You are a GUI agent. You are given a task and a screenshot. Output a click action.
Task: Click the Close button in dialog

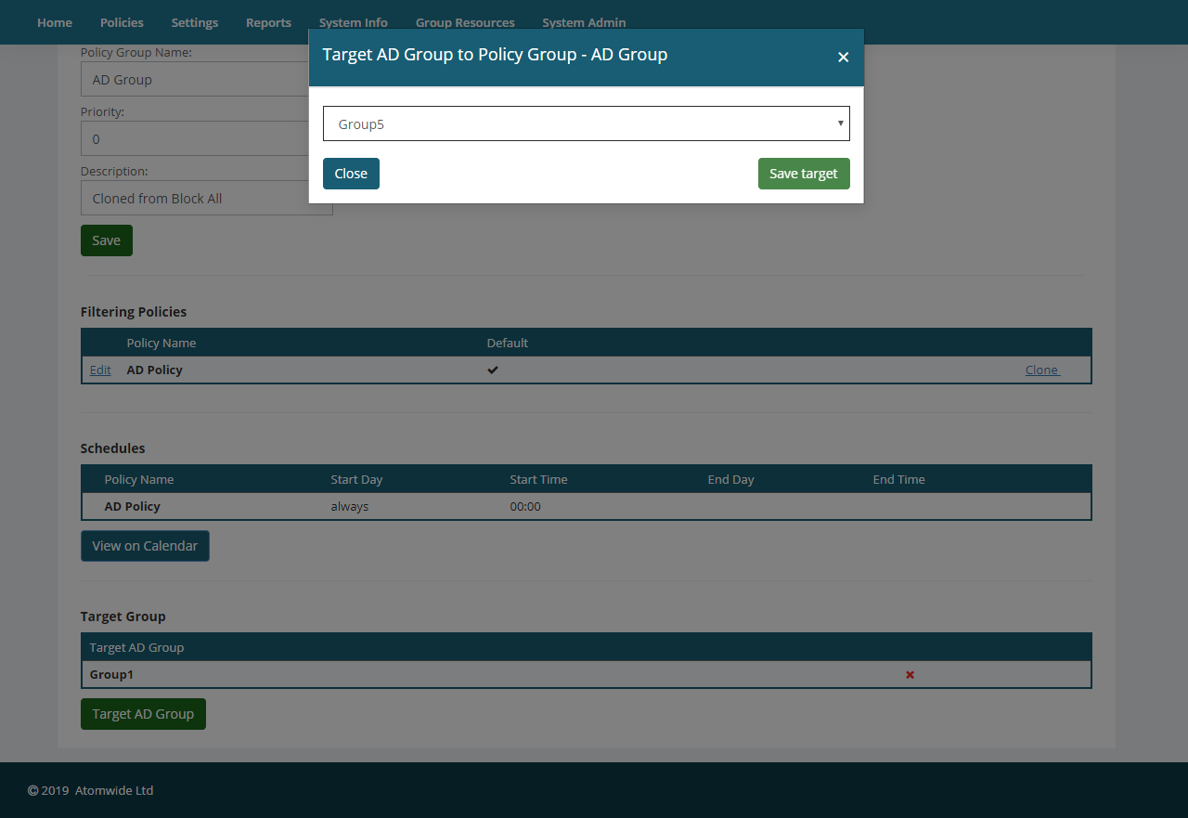(x=351, y=174)
